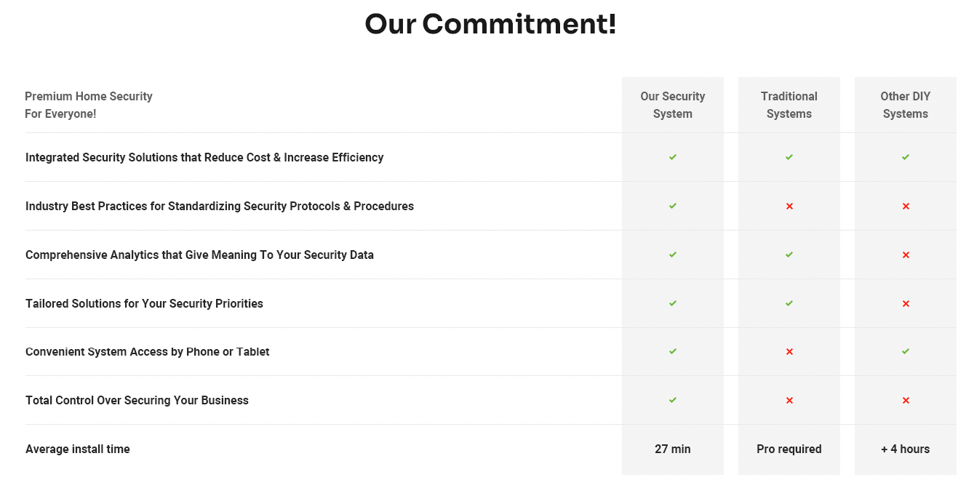Click the Other DIY Systems column header
Viewport: 974px width, 488px height.
point(906,105)
